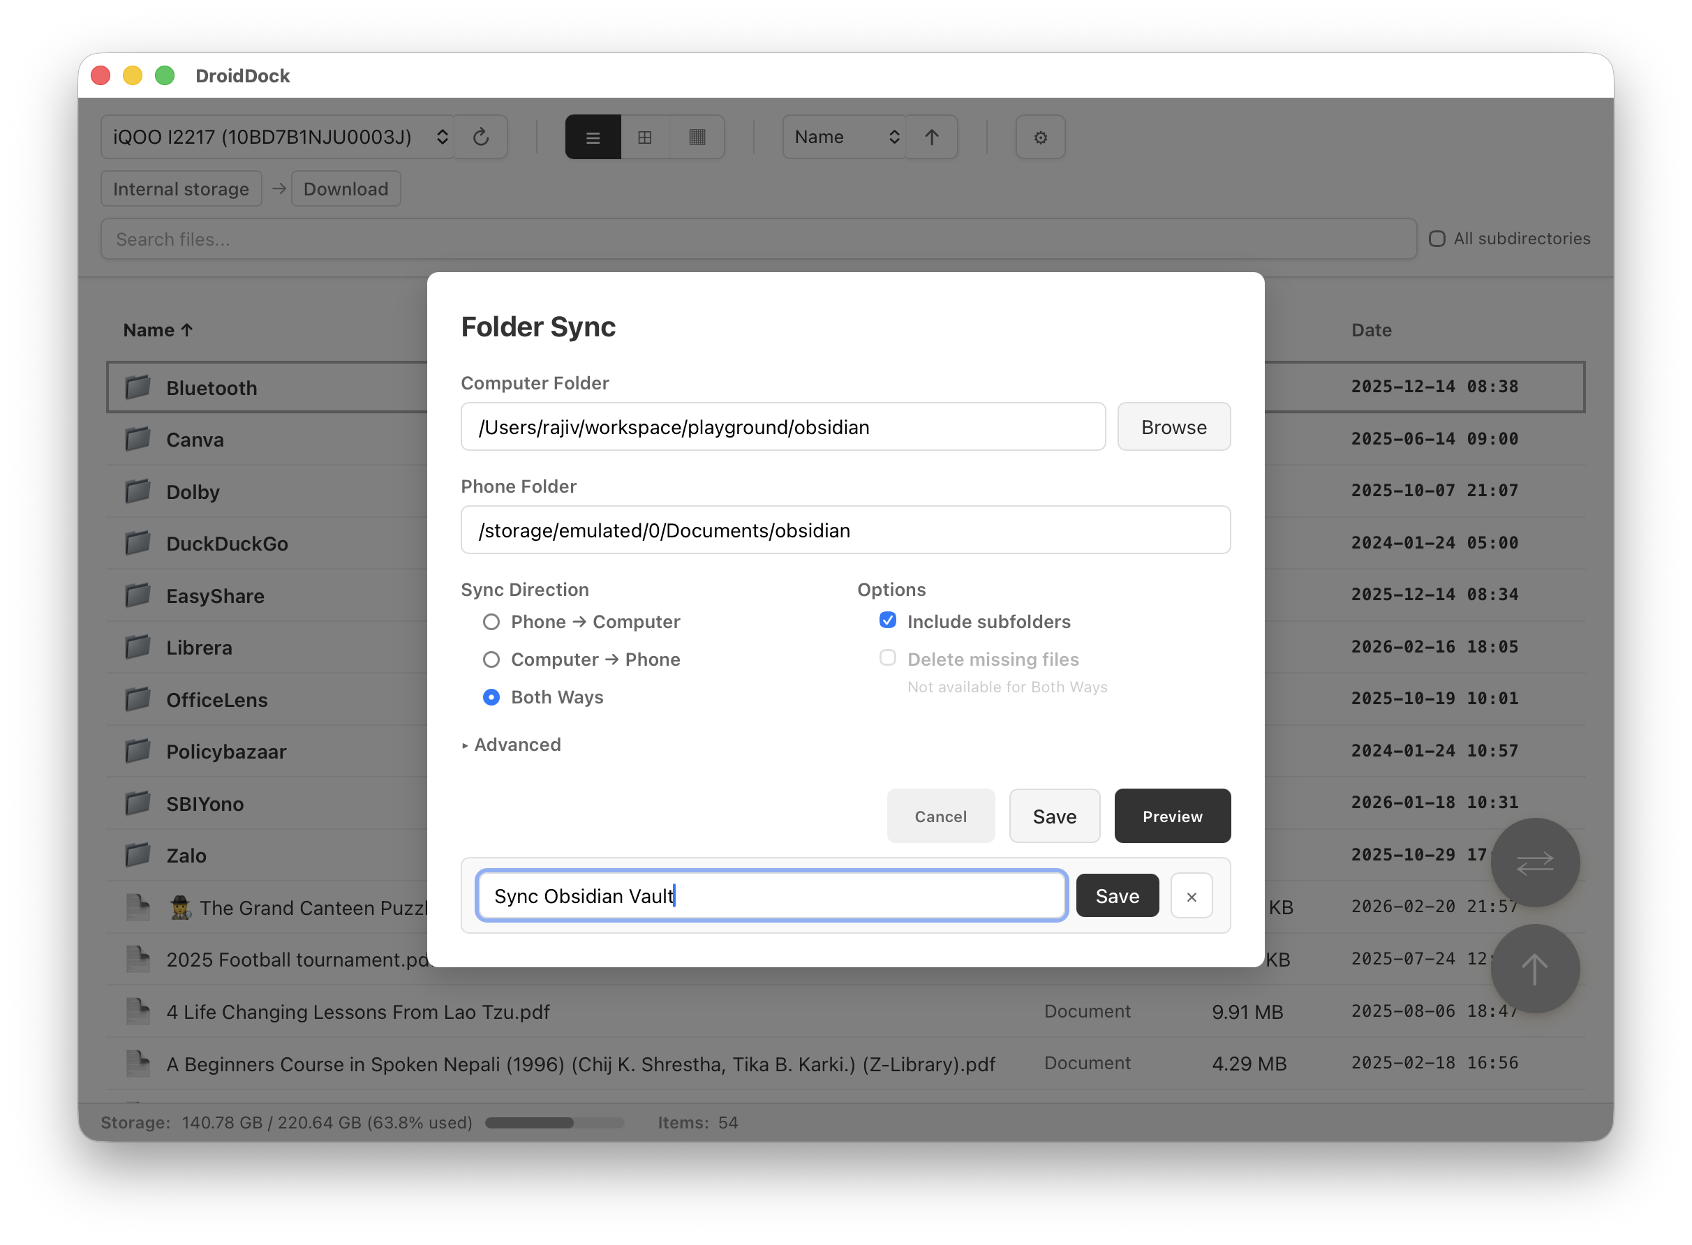Toggle ascending sort arrow button
This screenshot has width=1692, height=1245.
[x=932, y=137]
